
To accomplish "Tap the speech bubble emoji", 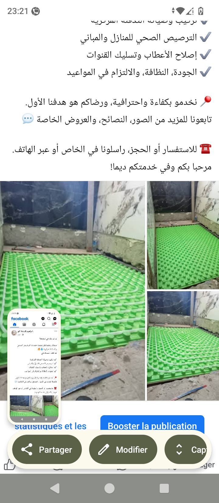I will (28, 119).
